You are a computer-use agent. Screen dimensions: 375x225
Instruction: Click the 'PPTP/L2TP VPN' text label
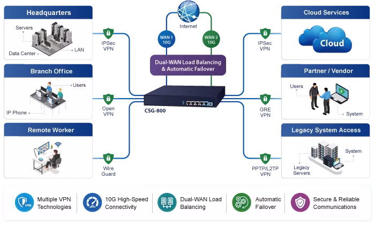(x=265, y=171)
